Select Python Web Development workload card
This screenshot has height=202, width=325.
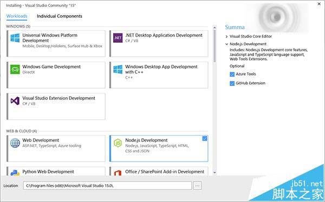[x=56, y=171]
